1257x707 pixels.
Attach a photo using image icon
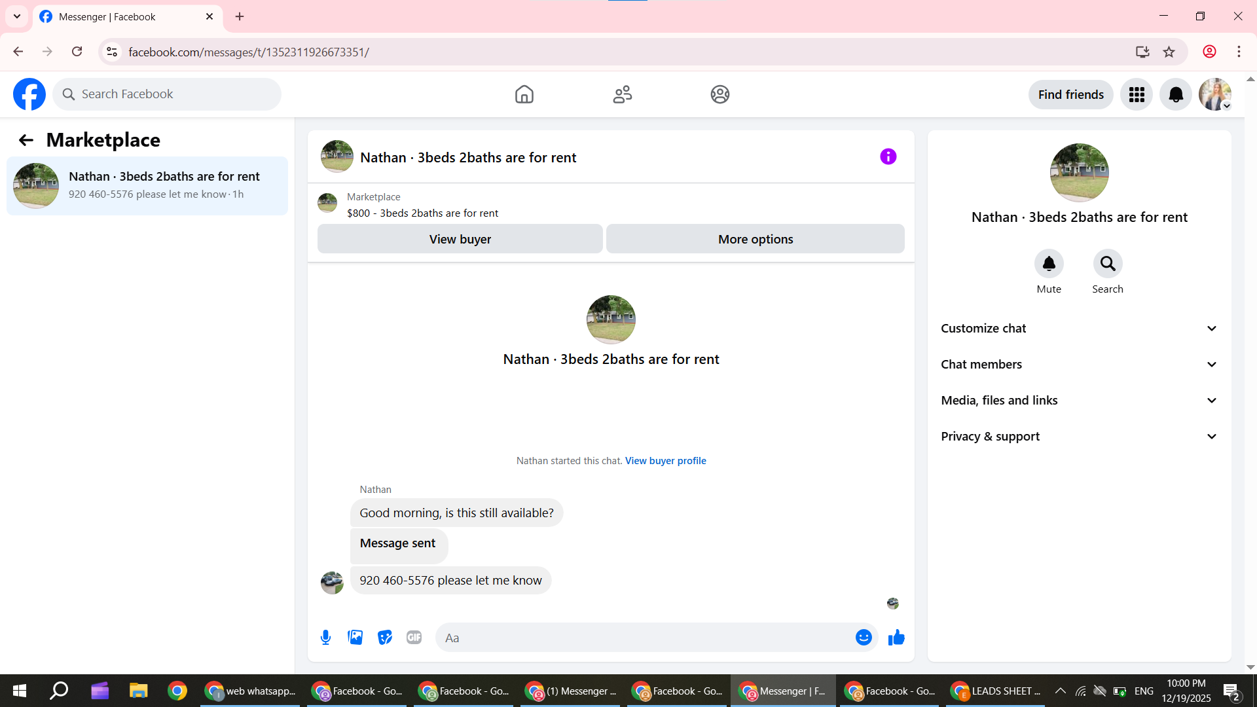(355, 638)
